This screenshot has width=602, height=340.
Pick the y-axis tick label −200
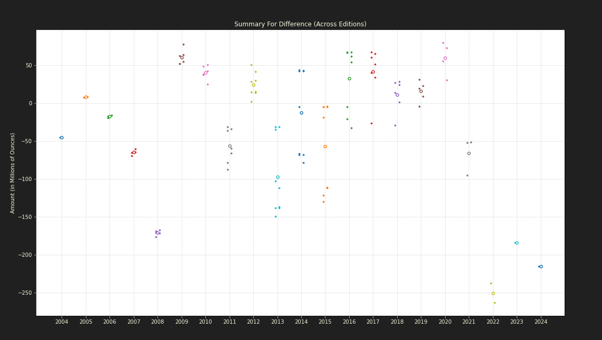(x=25, y=255)
